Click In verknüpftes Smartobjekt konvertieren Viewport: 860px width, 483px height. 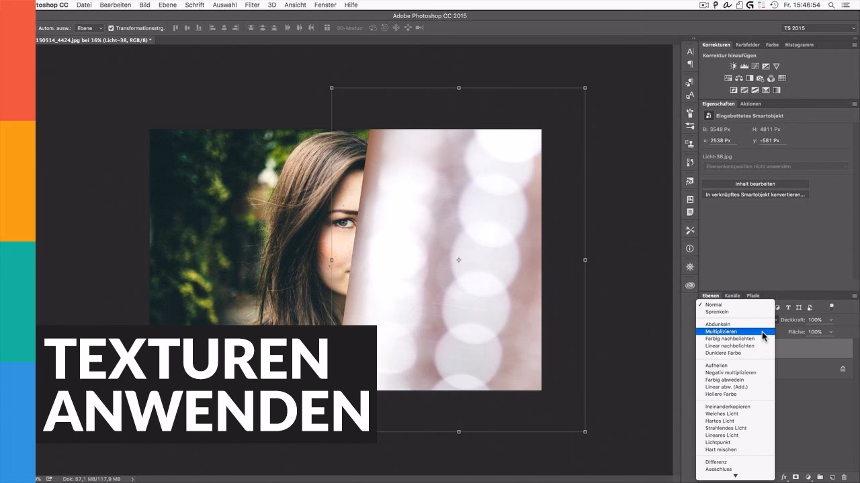click(x=755, y=194)
